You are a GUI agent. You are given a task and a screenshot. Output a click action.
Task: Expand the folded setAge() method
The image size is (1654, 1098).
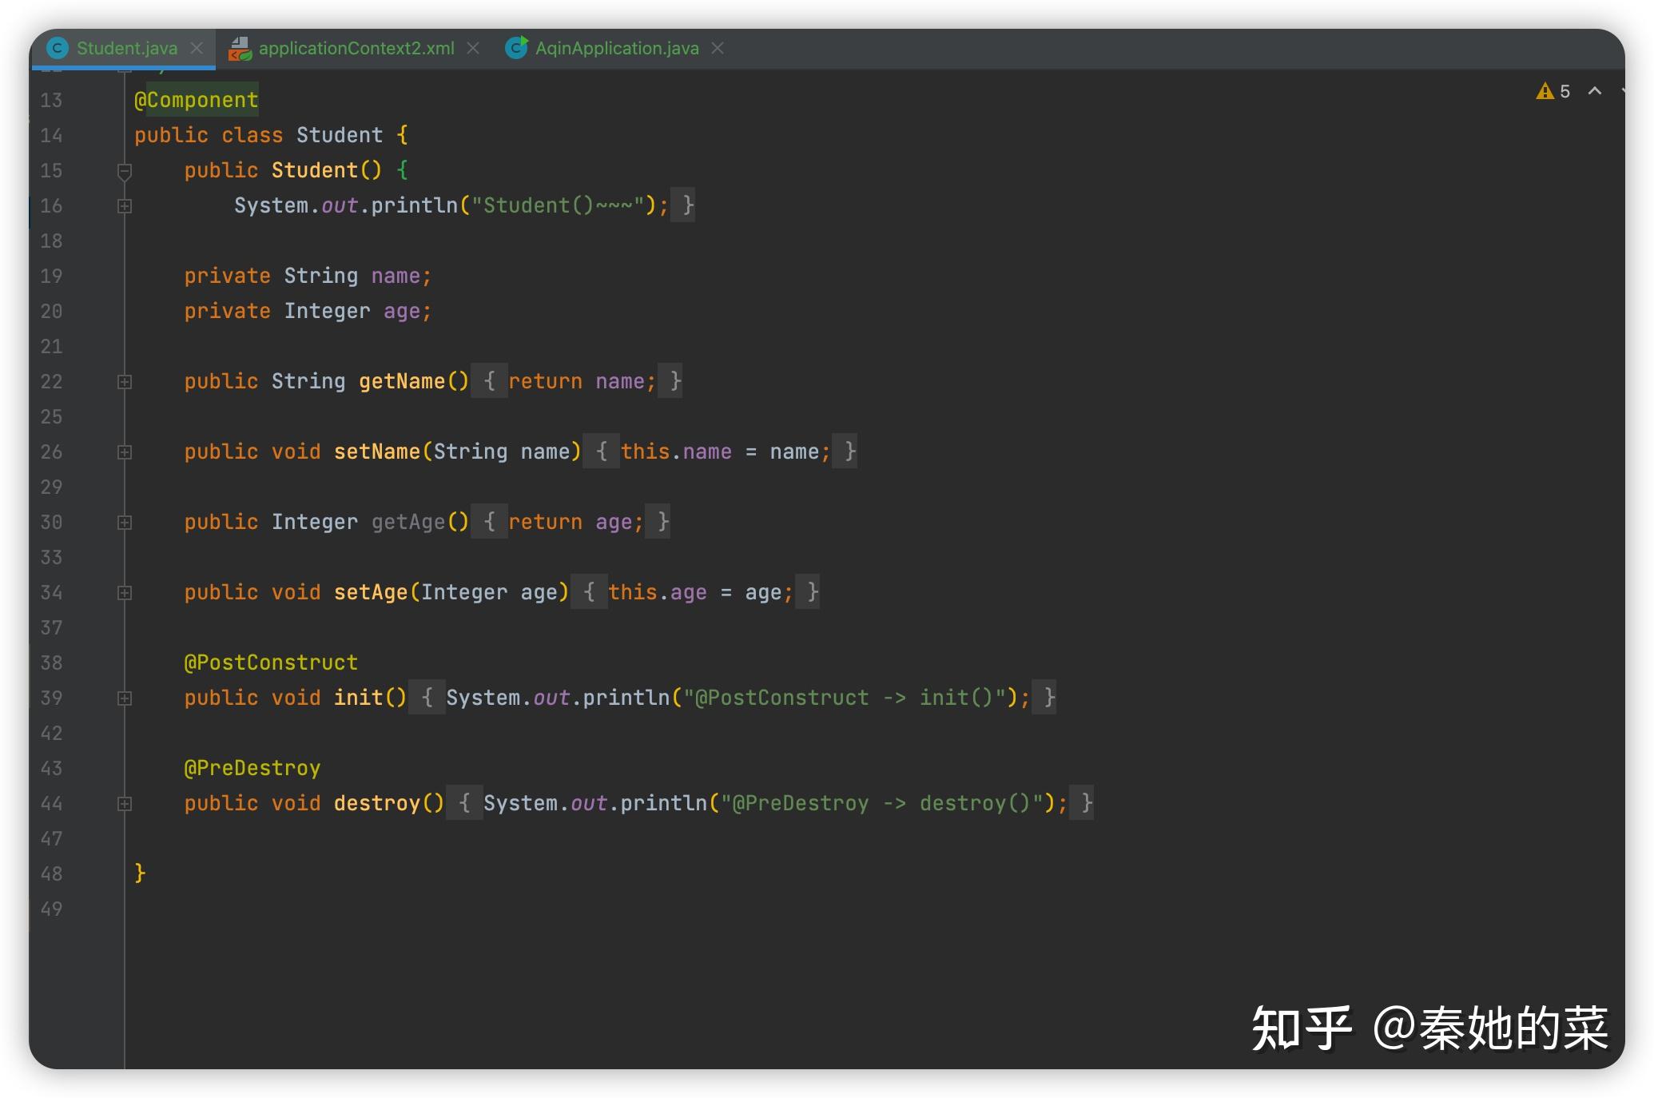pos(125,593)
